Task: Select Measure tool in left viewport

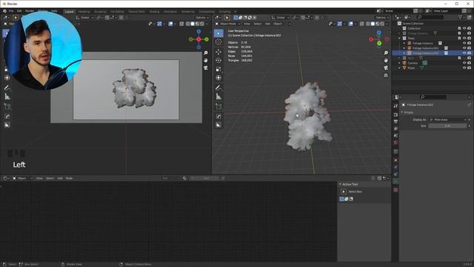Action: (7, 96)
